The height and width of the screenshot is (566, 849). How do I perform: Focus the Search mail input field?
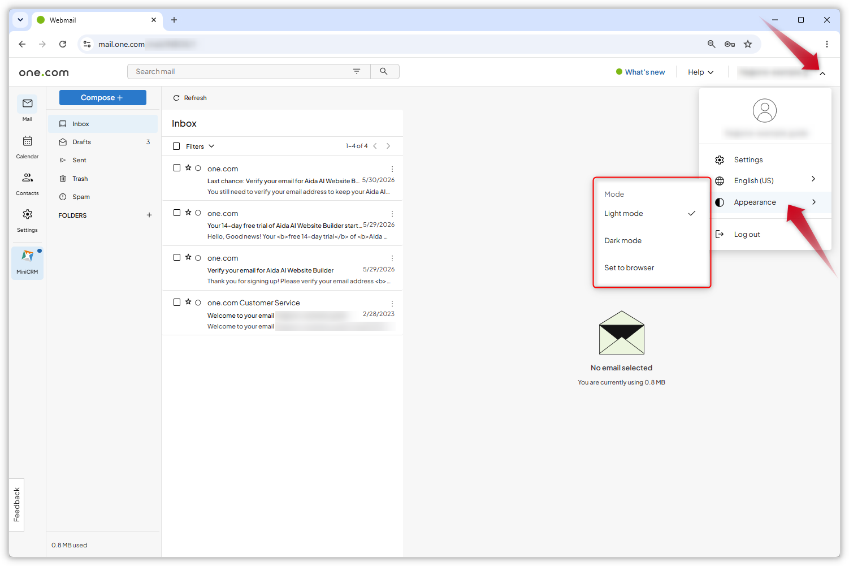pos(240,71)
